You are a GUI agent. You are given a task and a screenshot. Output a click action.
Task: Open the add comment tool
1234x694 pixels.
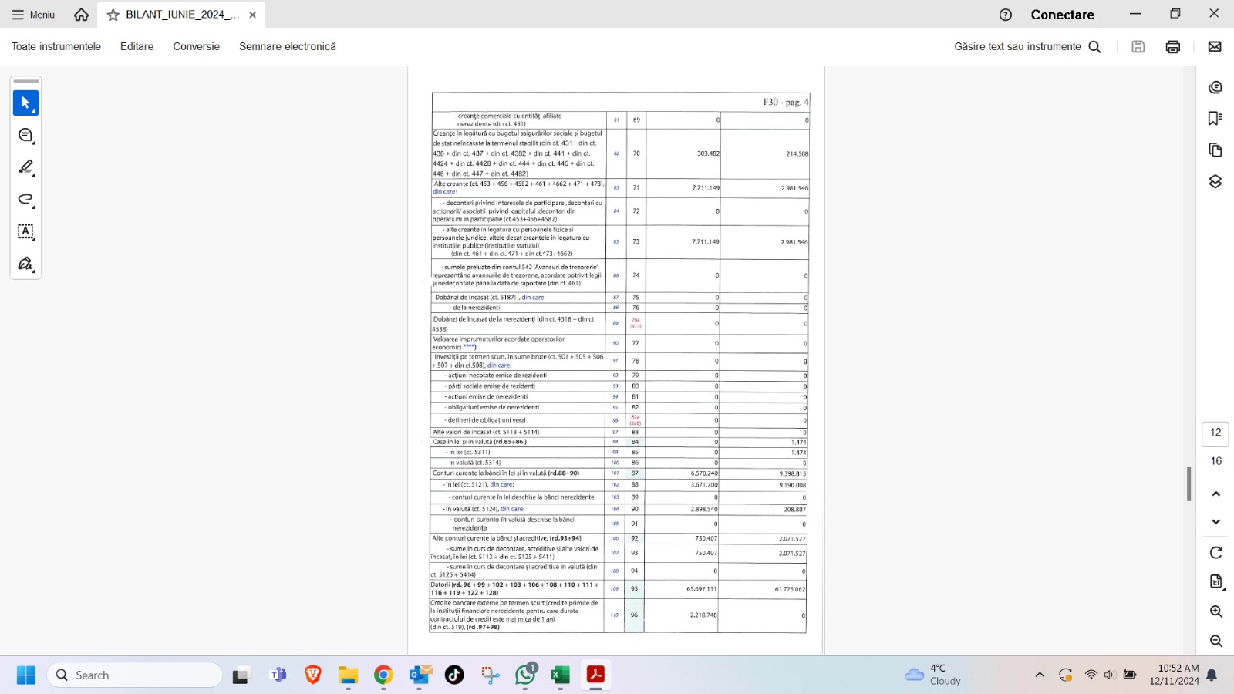click(25, 136)
